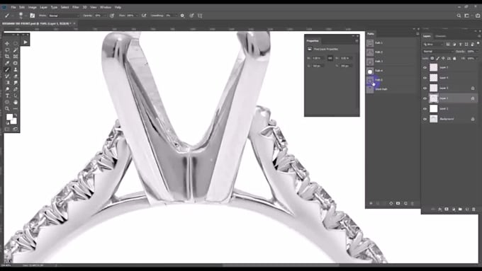Open the Smoothing value arrow

tap(176, 16)
